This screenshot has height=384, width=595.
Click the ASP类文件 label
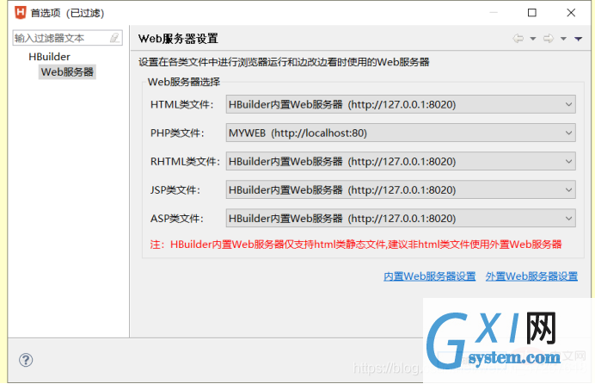point(177,219)
